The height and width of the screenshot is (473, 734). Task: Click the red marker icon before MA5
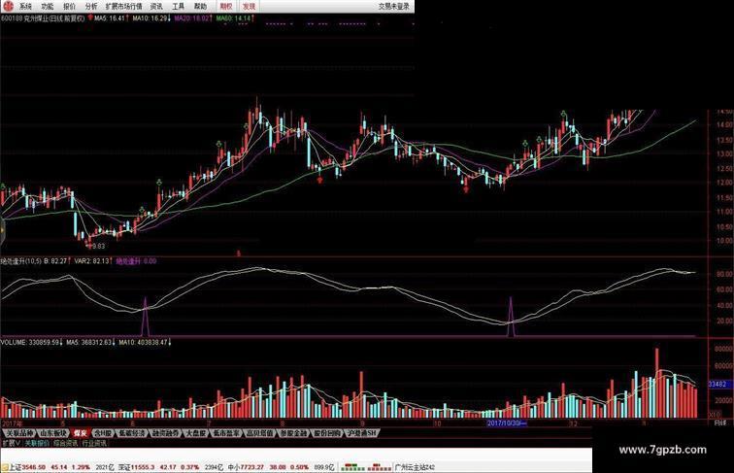tap(90, 17)
